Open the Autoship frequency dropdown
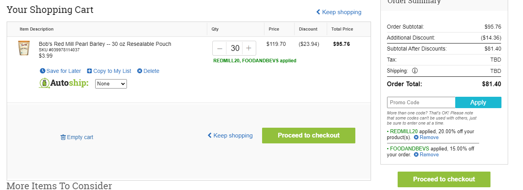523x190 pixels. point(111,84)
